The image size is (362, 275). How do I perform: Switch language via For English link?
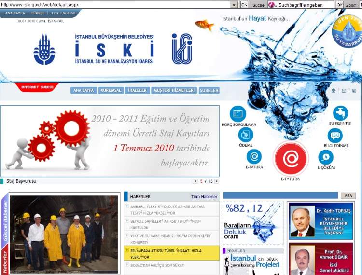(x=63, y=13)
